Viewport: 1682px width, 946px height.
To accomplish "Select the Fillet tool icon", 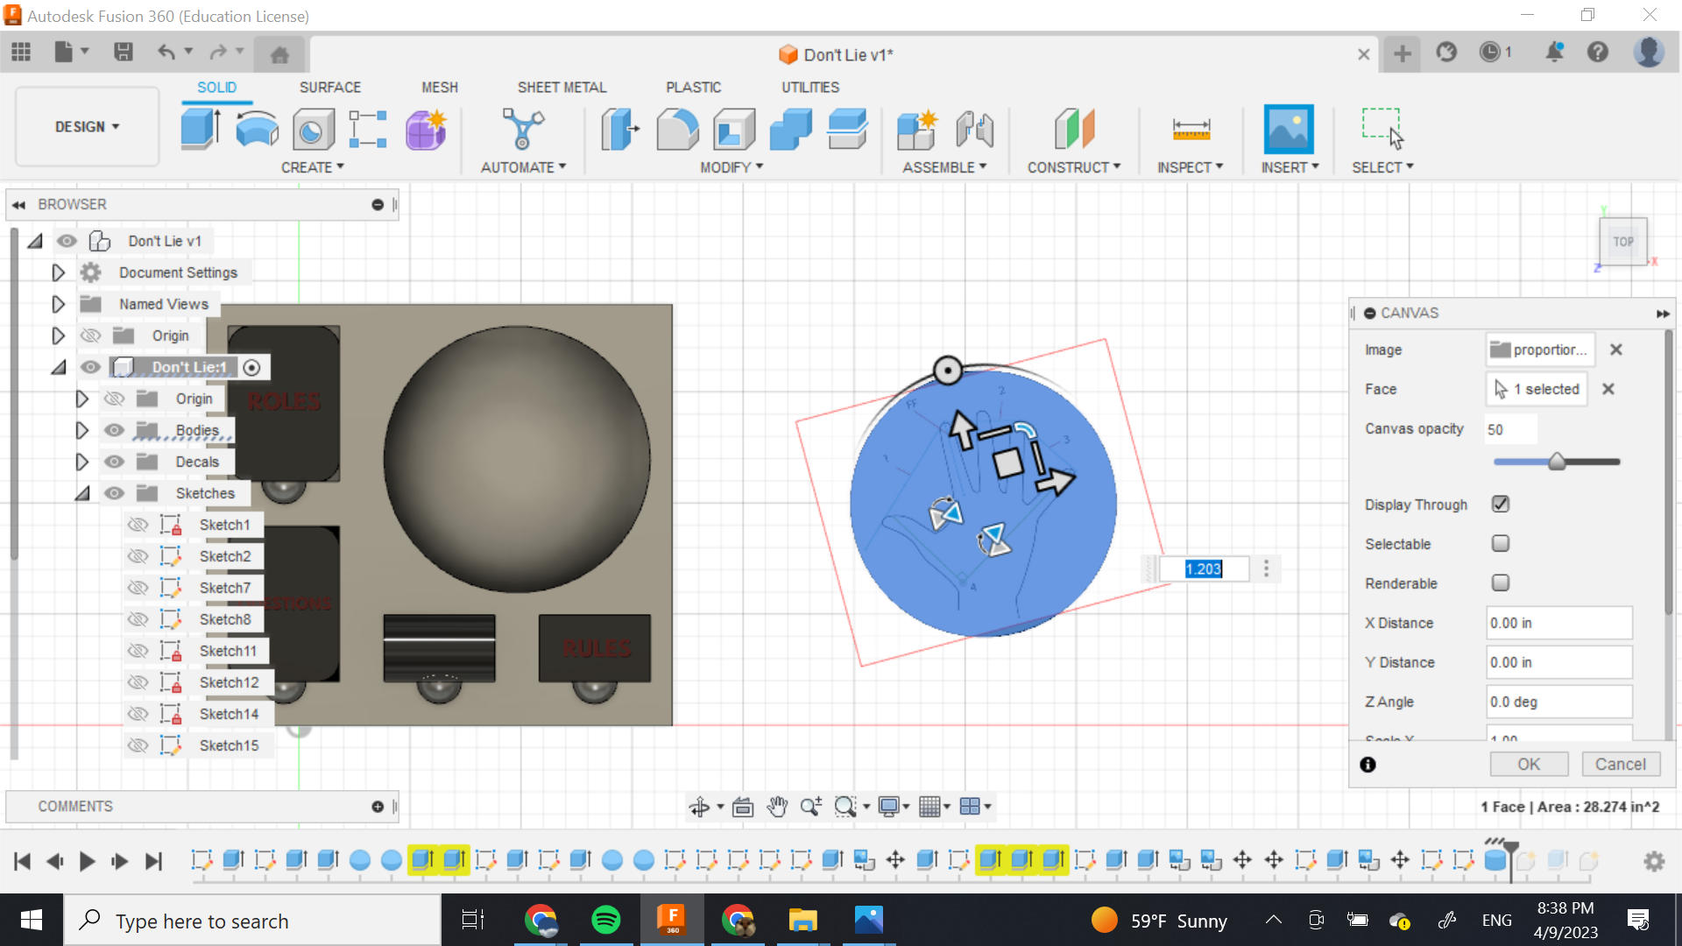I will tap(677, 129).
